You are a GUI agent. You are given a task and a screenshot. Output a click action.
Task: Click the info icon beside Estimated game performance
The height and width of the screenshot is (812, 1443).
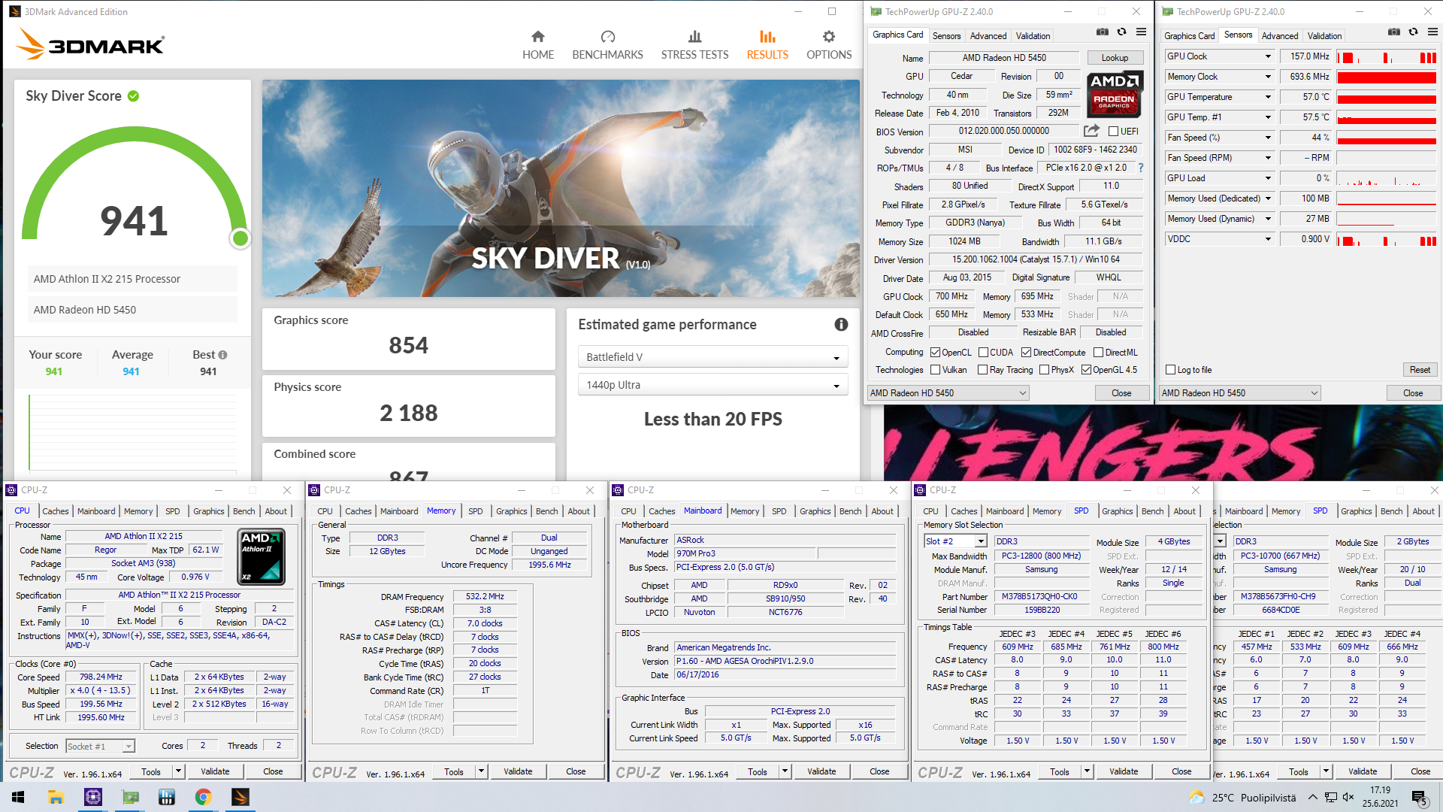pyautogui.click(x=841, y=324)
